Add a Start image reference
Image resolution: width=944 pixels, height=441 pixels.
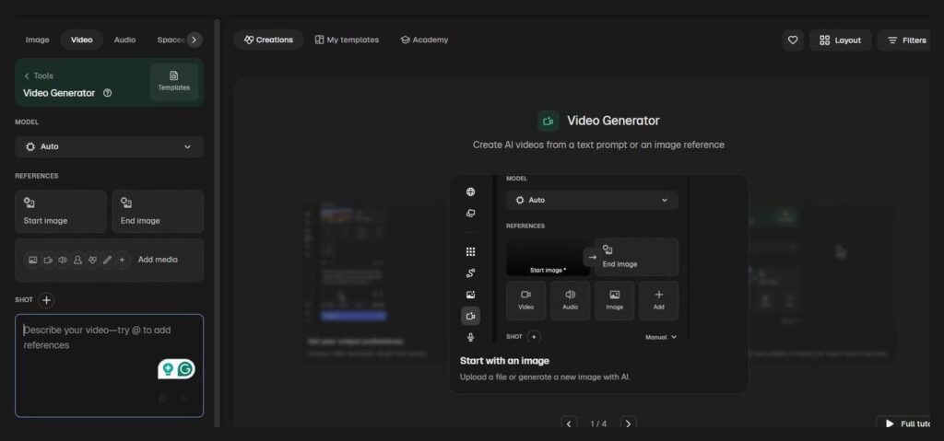(x=61, y=211)
